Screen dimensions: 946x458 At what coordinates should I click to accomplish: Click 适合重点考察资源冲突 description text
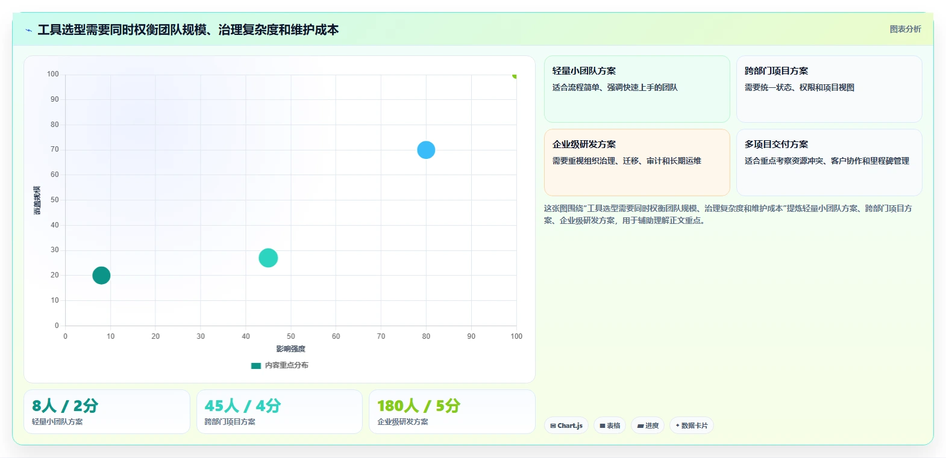pyautogui.click(x=827, y=161)
